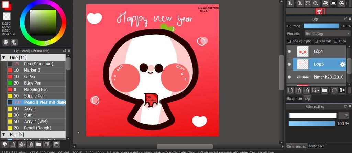
Task: Add a new brush with blank page icon
Action: coord(13,144)
